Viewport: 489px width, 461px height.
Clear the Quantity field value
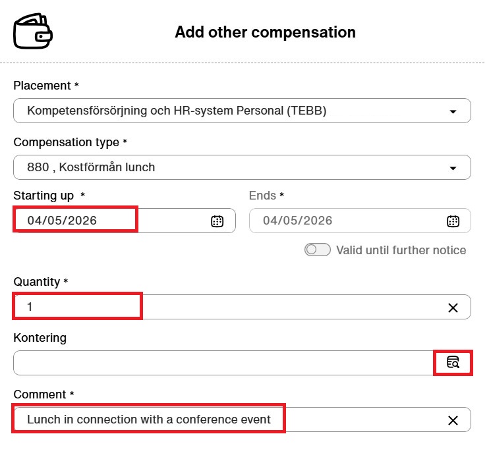coord(453,308)
